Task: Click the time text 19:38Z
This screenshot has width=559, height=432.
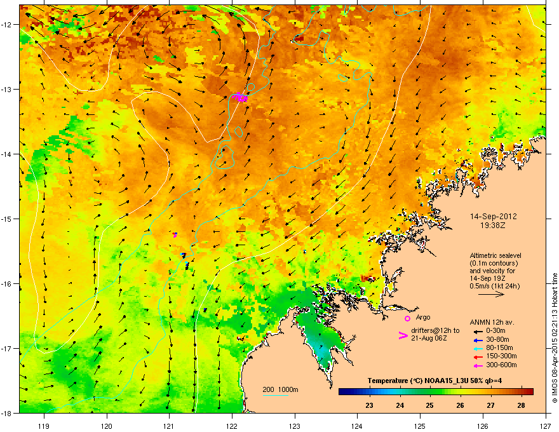Action: [x=493, y=226]
